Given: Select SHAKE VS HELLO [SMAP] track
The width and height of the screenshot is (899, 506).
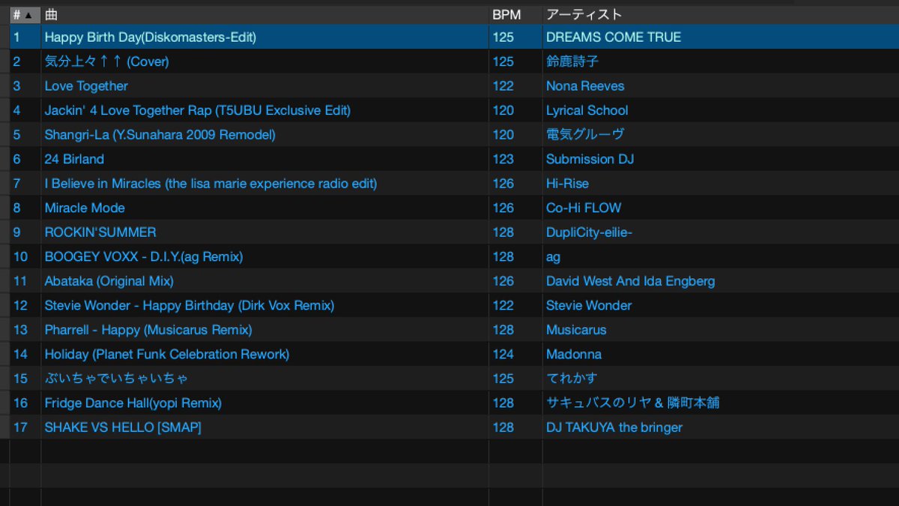Looking at the screenshot, I should coord(123,427).
